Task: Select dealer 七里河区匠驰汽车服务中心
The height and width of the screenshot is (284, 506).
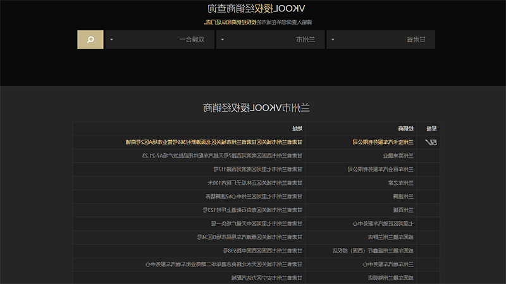Action: pos(383,223)
